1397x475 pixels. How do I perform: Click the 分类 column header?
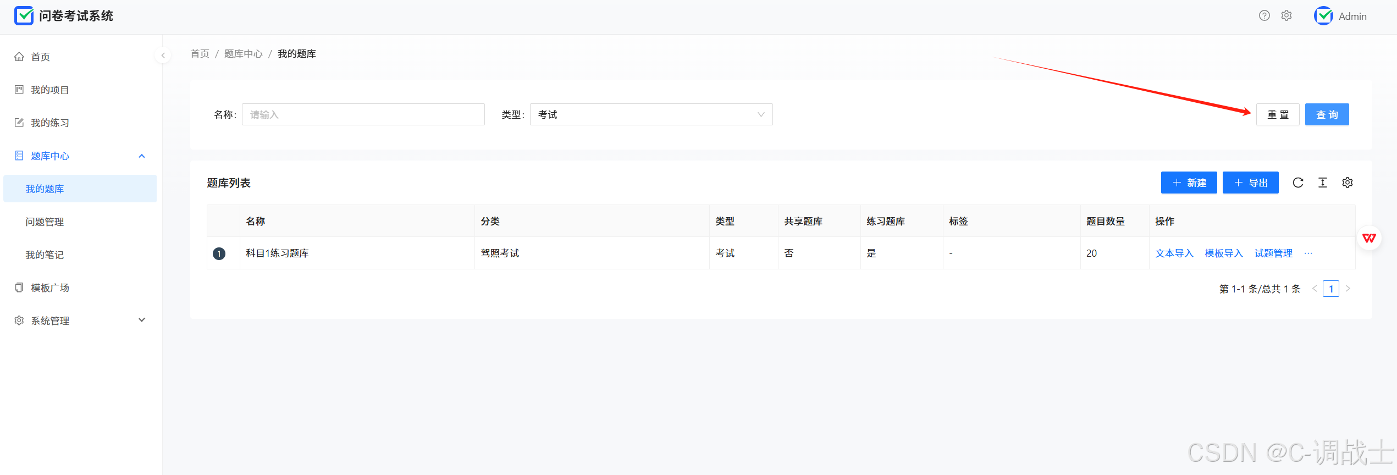(x=592, y=221)
